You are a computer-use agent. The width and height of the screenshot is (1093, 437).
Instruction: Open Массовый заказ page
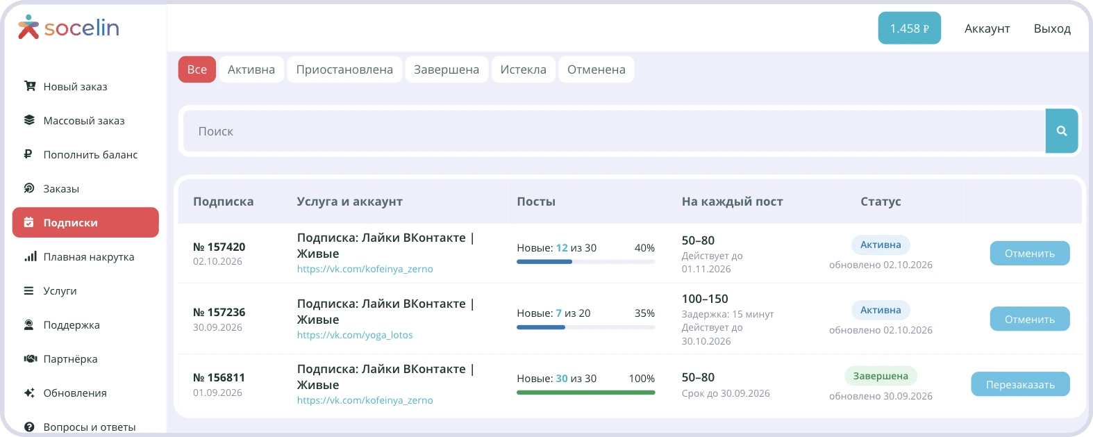tap(85, 120)
